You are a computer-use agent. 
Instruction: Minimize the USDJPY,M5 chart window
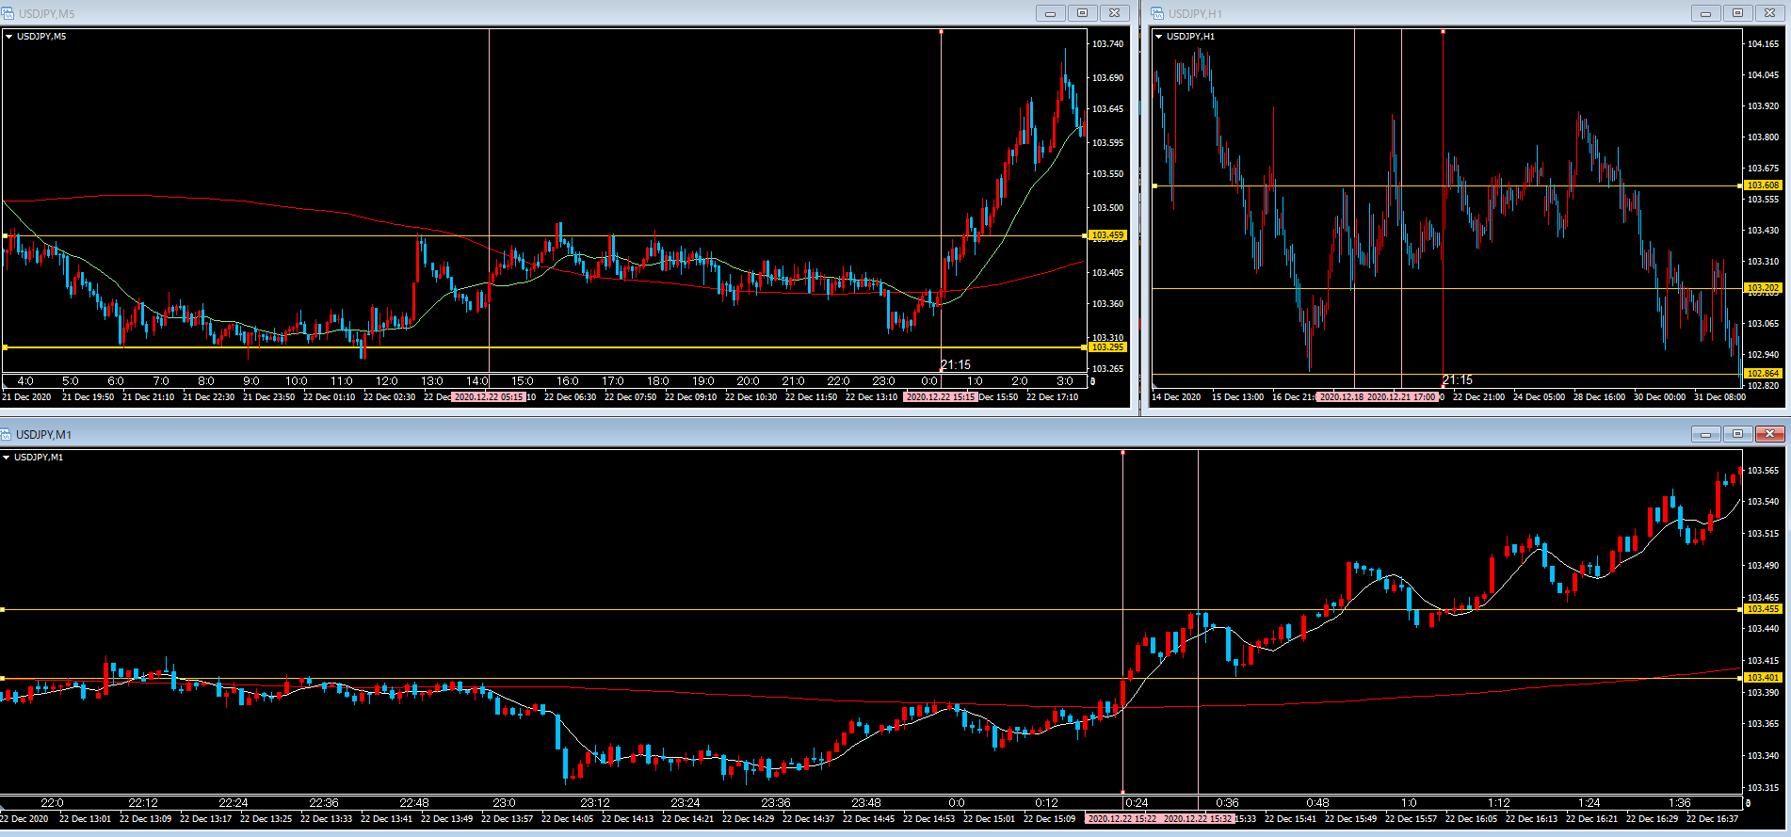click(1050, 13)
